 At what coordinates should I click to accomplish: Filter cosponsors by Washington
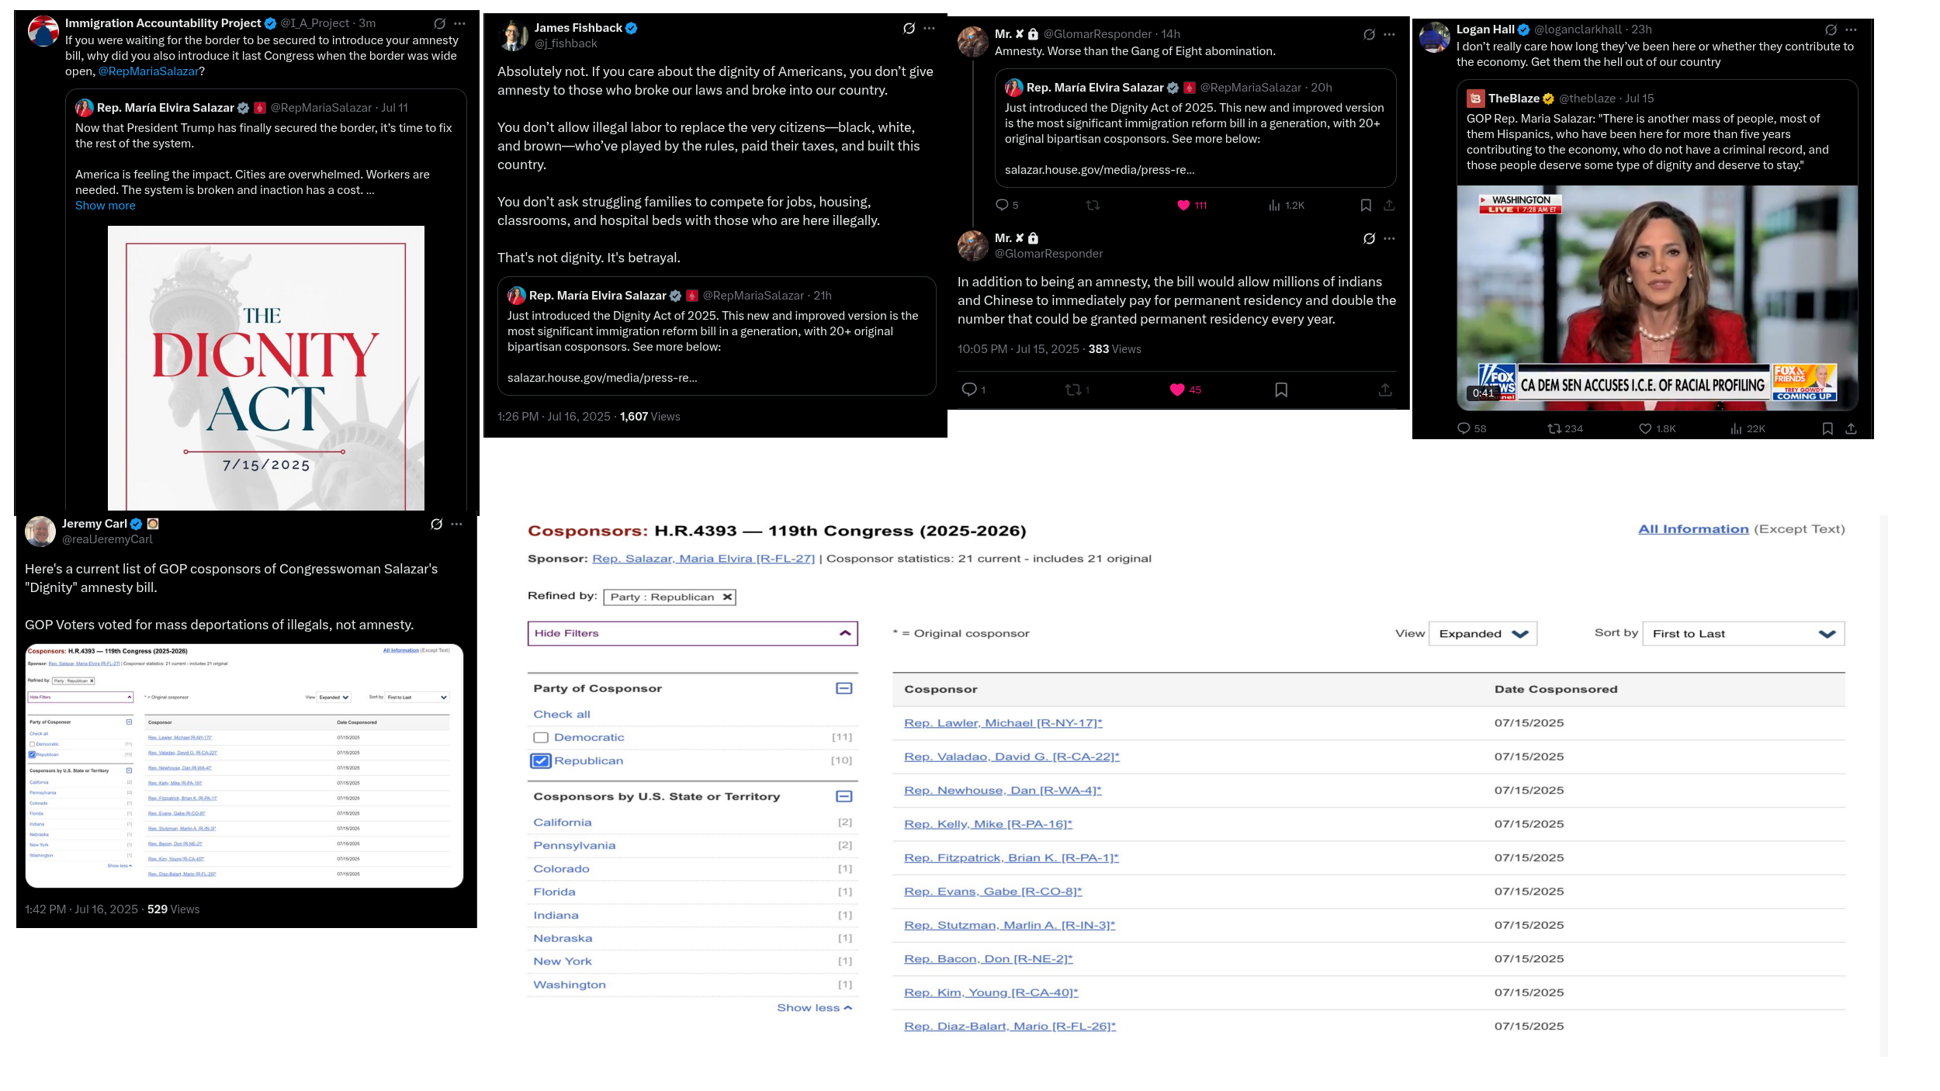click(570, 985)
